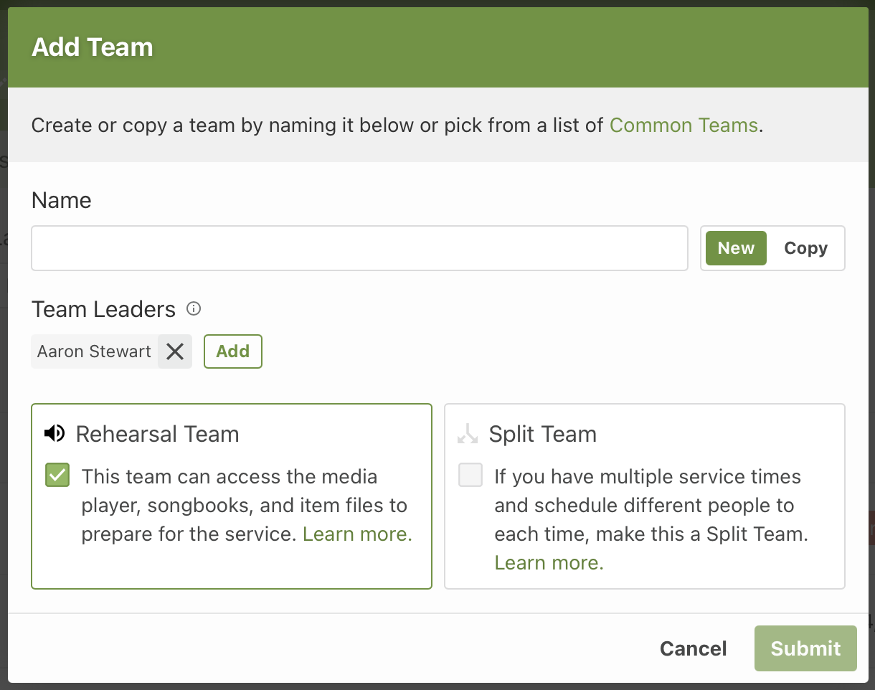The width and height of the screenshot is (875, 690).
Task: Submit the new team
Action: (805, 648)
